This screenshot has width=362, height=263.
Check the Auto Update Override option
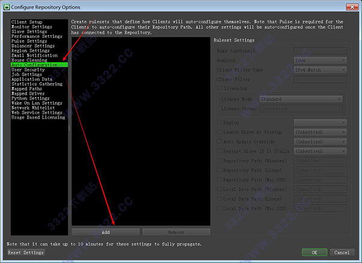click(x=219, y=142)
